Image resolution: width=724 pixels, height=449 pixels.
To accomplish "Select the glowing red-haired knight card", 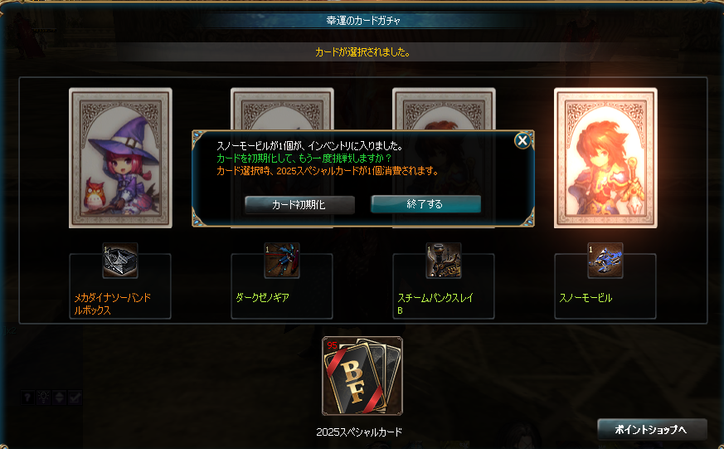I will [x=605, y=158].
